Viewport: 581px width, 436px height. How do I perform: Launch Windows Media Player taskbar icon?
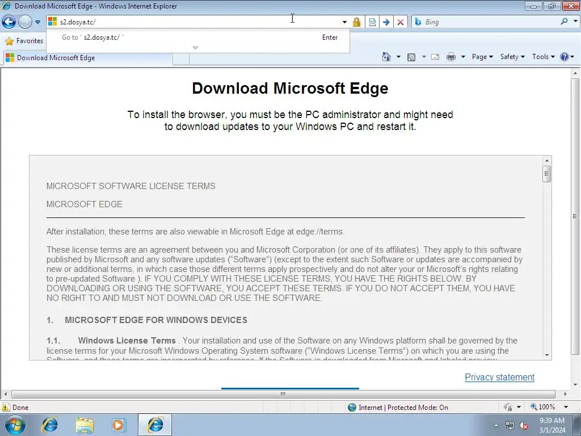click(x=119, y=425)
